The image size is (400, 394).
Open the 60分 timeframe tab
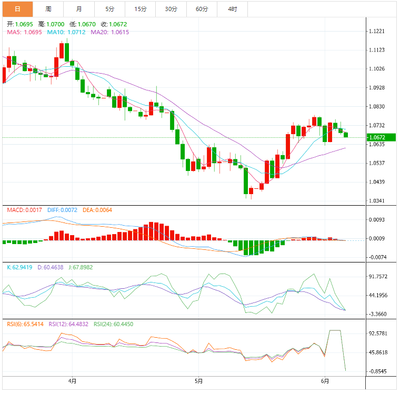tap(202, 9)
